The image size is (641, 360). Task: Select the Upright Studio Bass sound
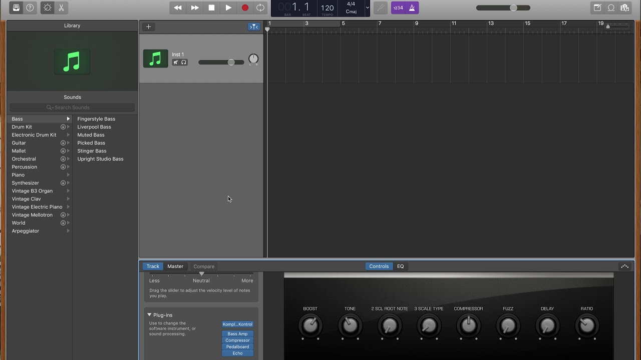[100, 159]
